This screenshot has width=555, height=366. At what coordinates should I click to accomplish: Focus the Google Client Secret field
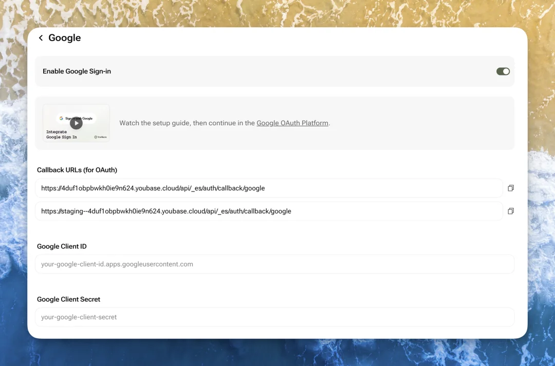click(274, 317)
